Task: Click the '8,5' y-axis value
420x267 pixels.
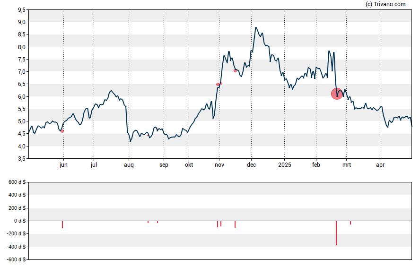Action: click(22, 34)
